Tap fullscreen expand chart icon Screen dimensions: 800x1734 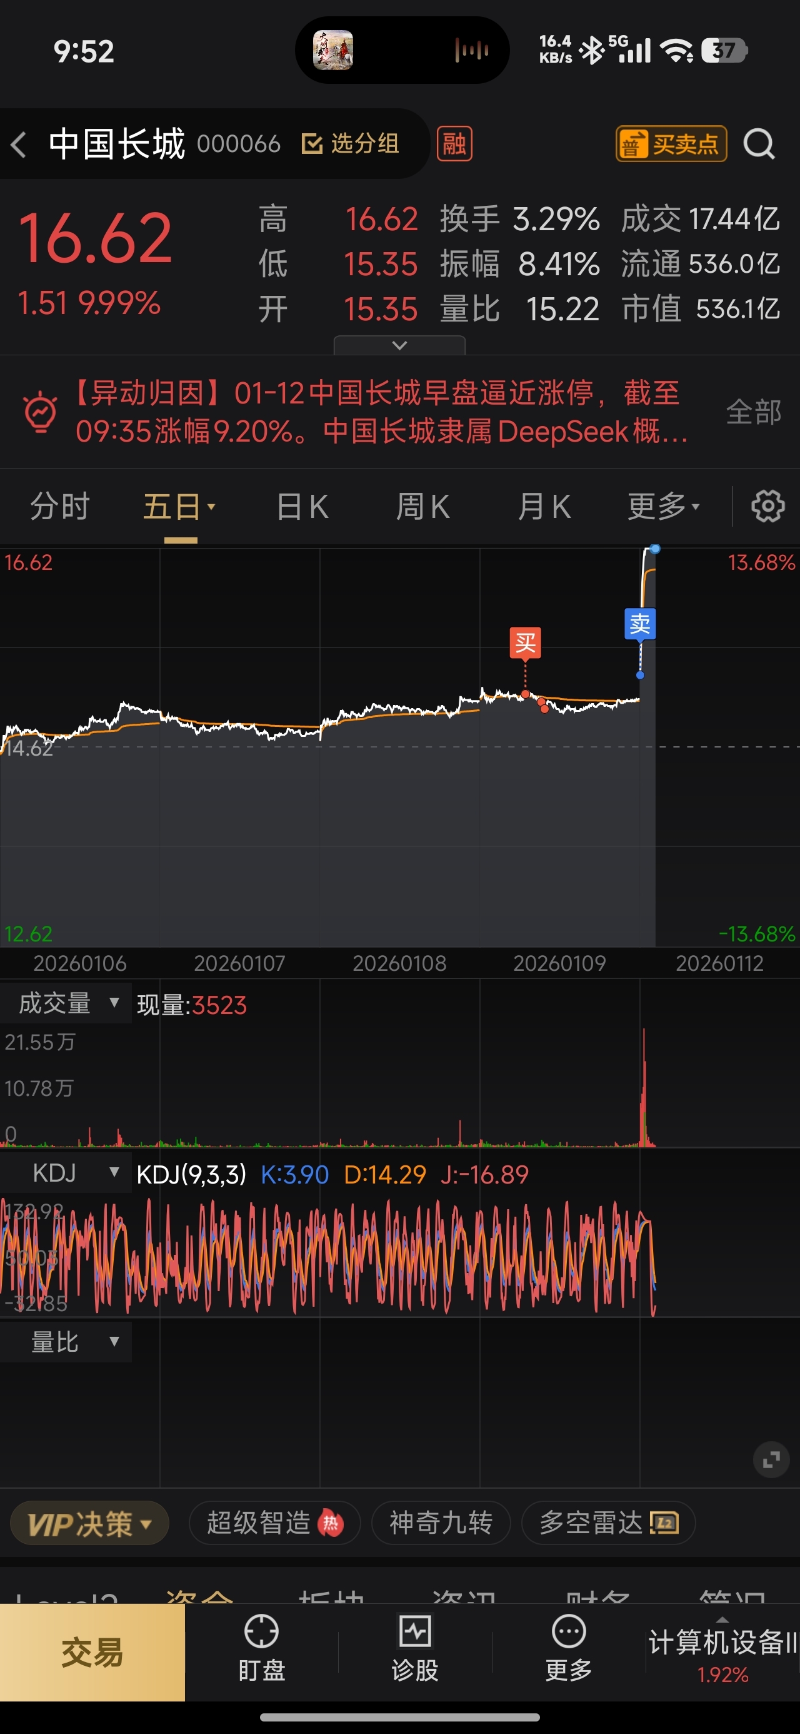pyautogui.click(x=771, y=1459)
